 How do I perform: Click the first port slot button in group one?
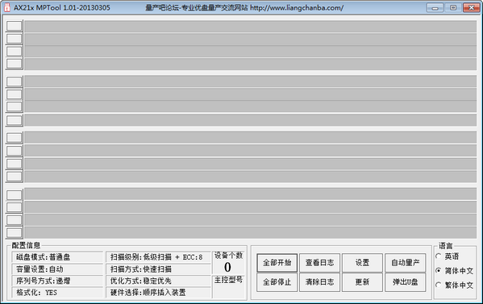coord(15,26)
